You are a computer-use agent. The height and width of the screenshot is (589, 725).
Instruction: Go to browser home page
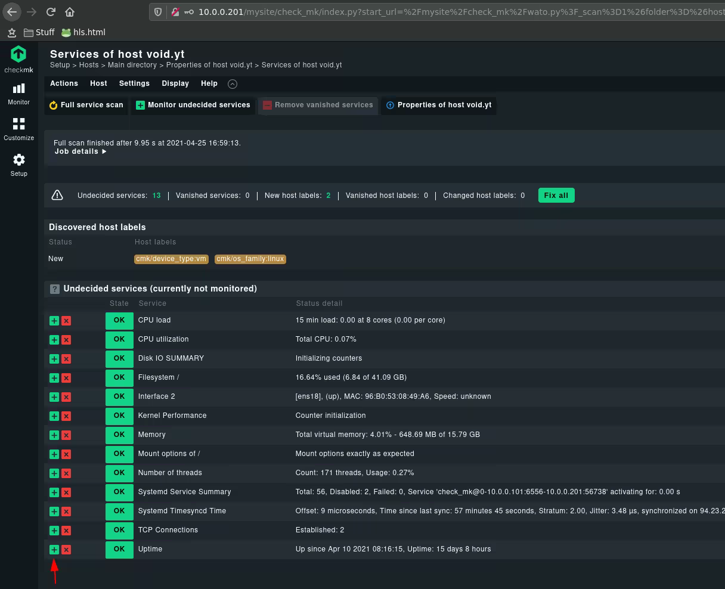70,11
